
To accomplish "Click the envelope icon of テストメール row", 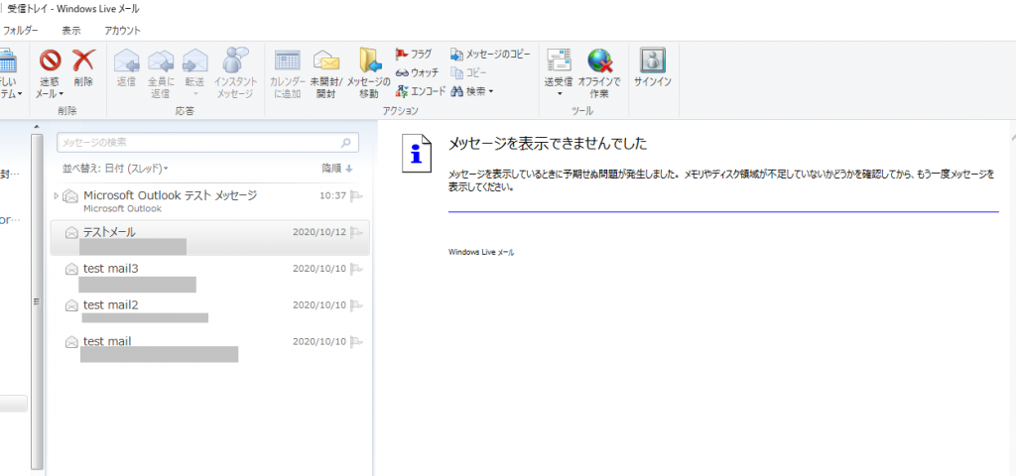I will 71,232.
